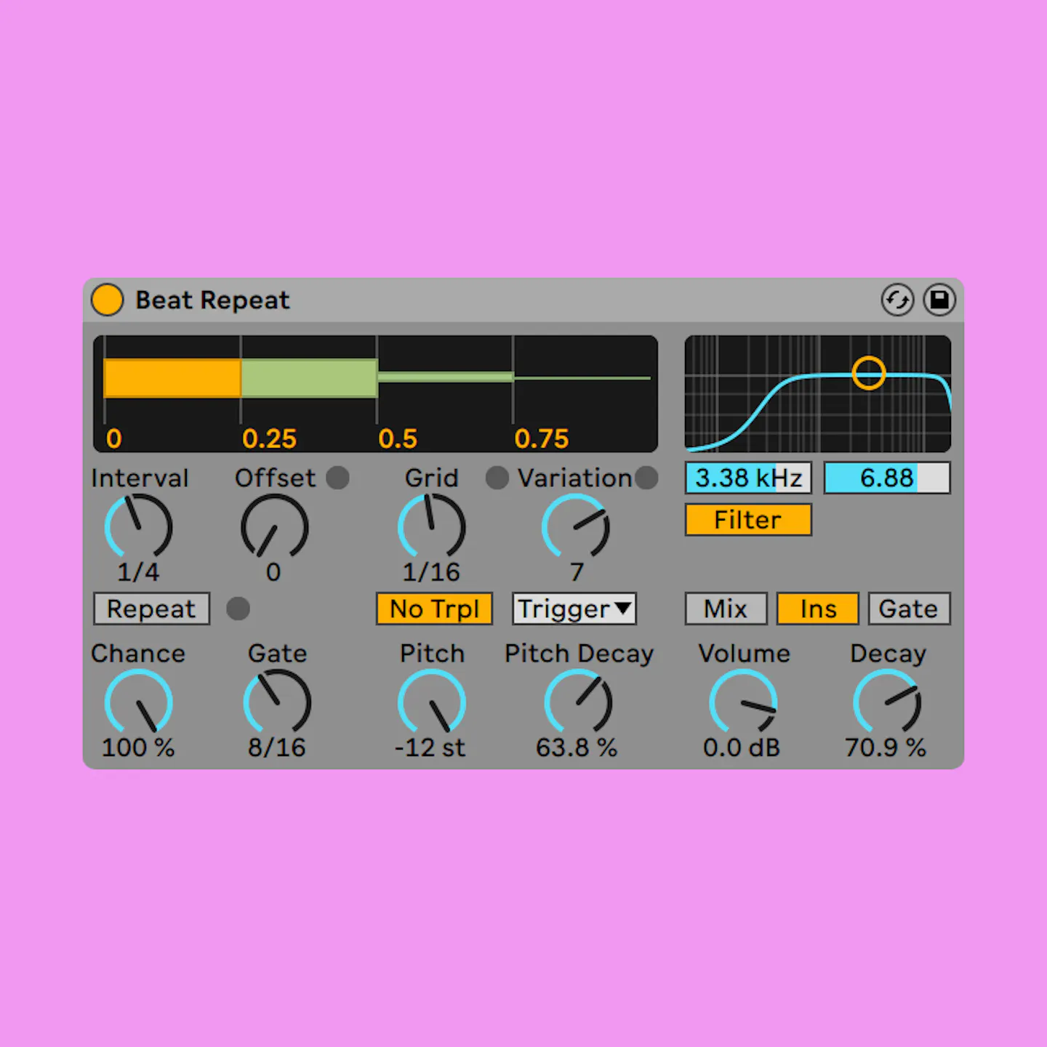Click the Offset knob
Screen dimensions: 1047x1047
274,527
